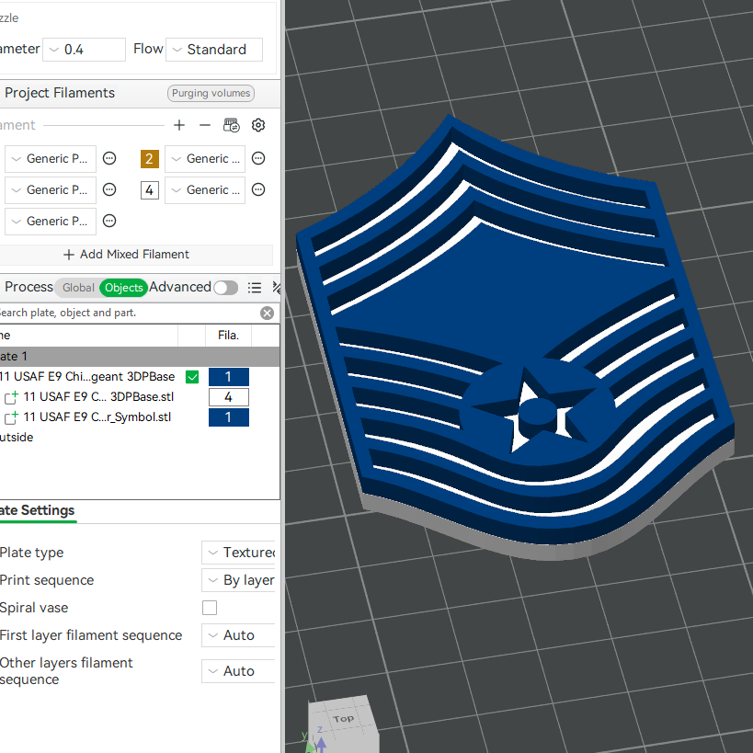
Task: Open the process settings list icon
Action: point(255,288)
